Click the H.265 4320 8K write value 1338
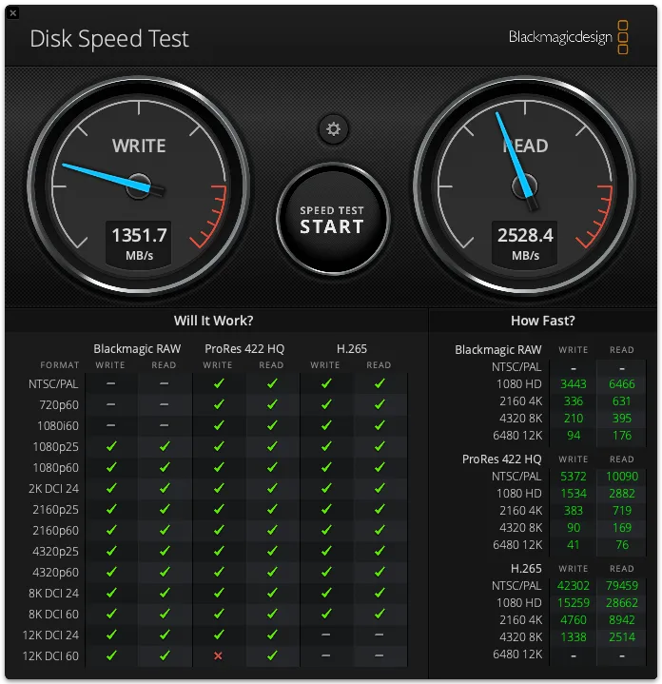 573,636
